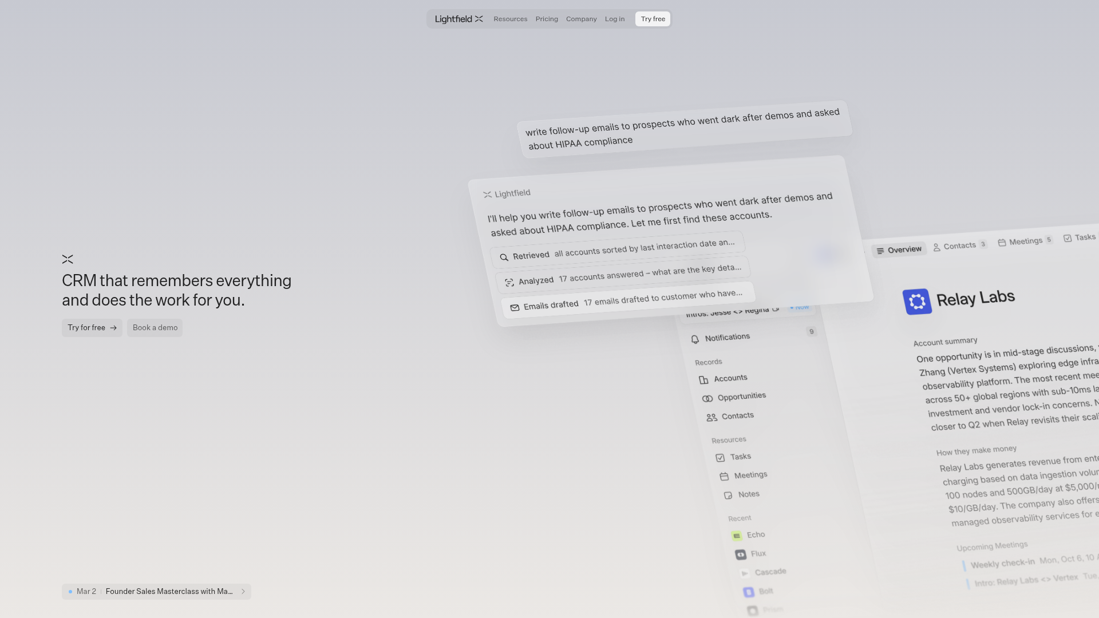Click the green Echo icon under Recent
This screenshot has width=1099, height=618.
pyautogui.click(x=737, y=536)
